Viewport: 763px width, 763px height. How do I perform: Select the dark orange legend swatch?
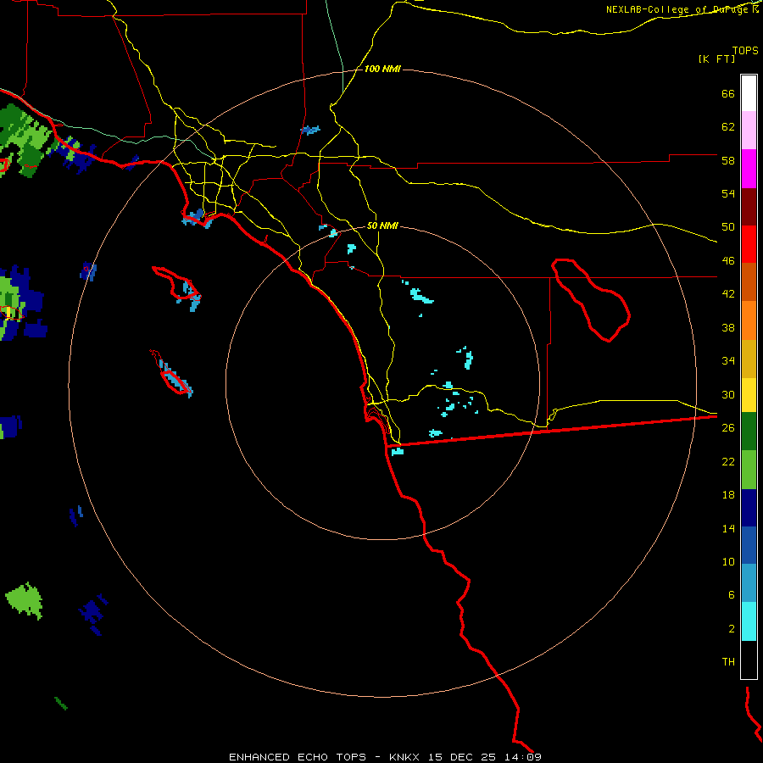click(749, 282)
